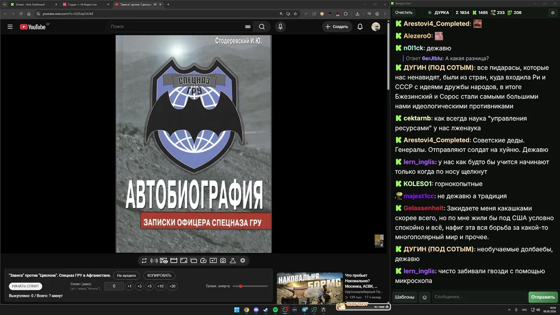This screenshot has width=560, height=315.
Task: Add +20 minutes to the split
Action: coord(172,286)
